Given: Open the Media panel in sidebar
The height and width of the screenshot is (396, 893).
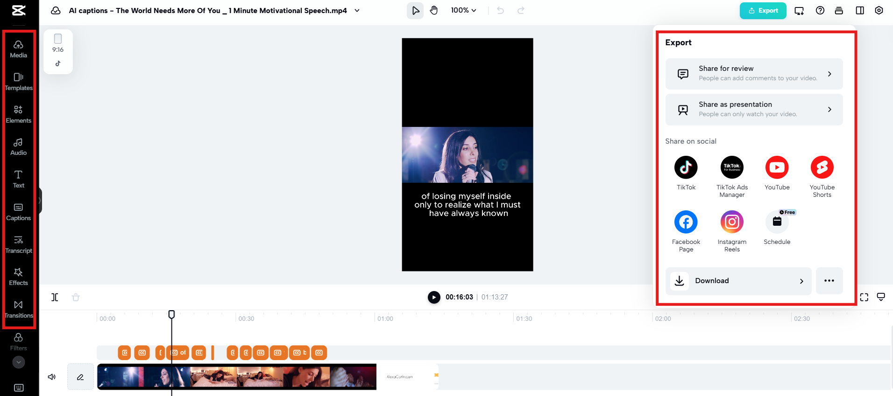Looking at the screenshot, I should 19,49.
